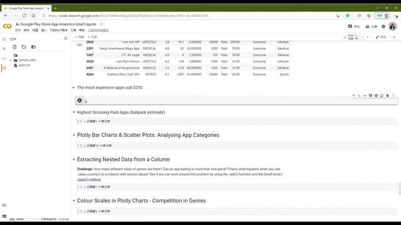
Task: Open the Colab logo home
Action: click(7, 26)
